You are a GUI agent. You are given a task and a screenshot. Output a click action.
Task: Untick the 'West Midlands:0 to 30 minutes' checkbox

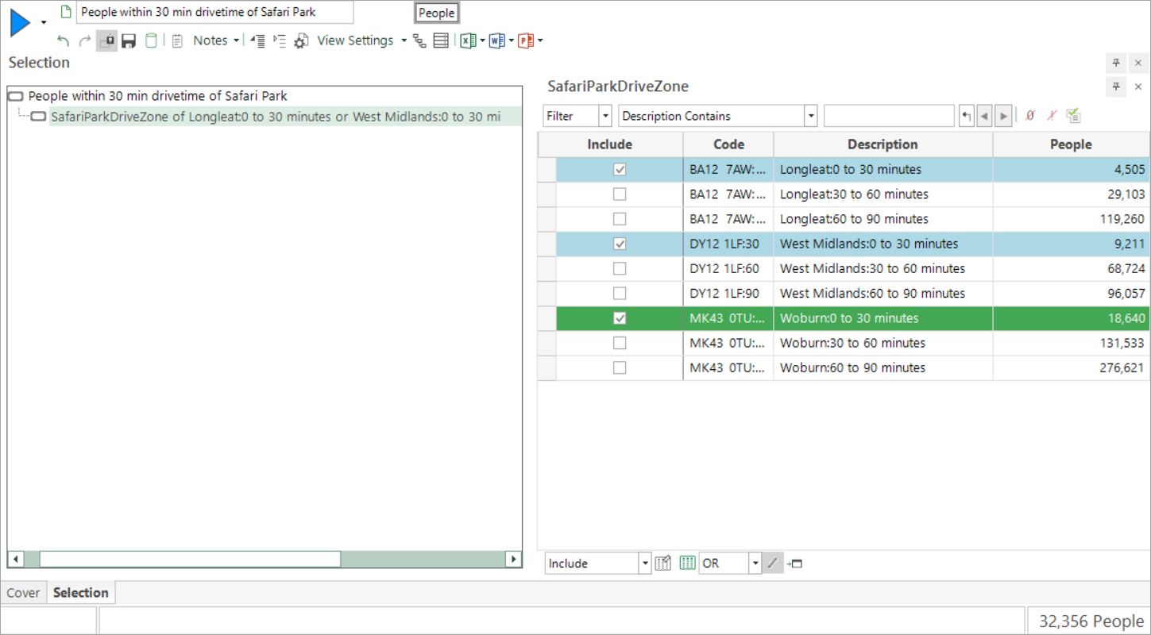(x=620, y=244)
